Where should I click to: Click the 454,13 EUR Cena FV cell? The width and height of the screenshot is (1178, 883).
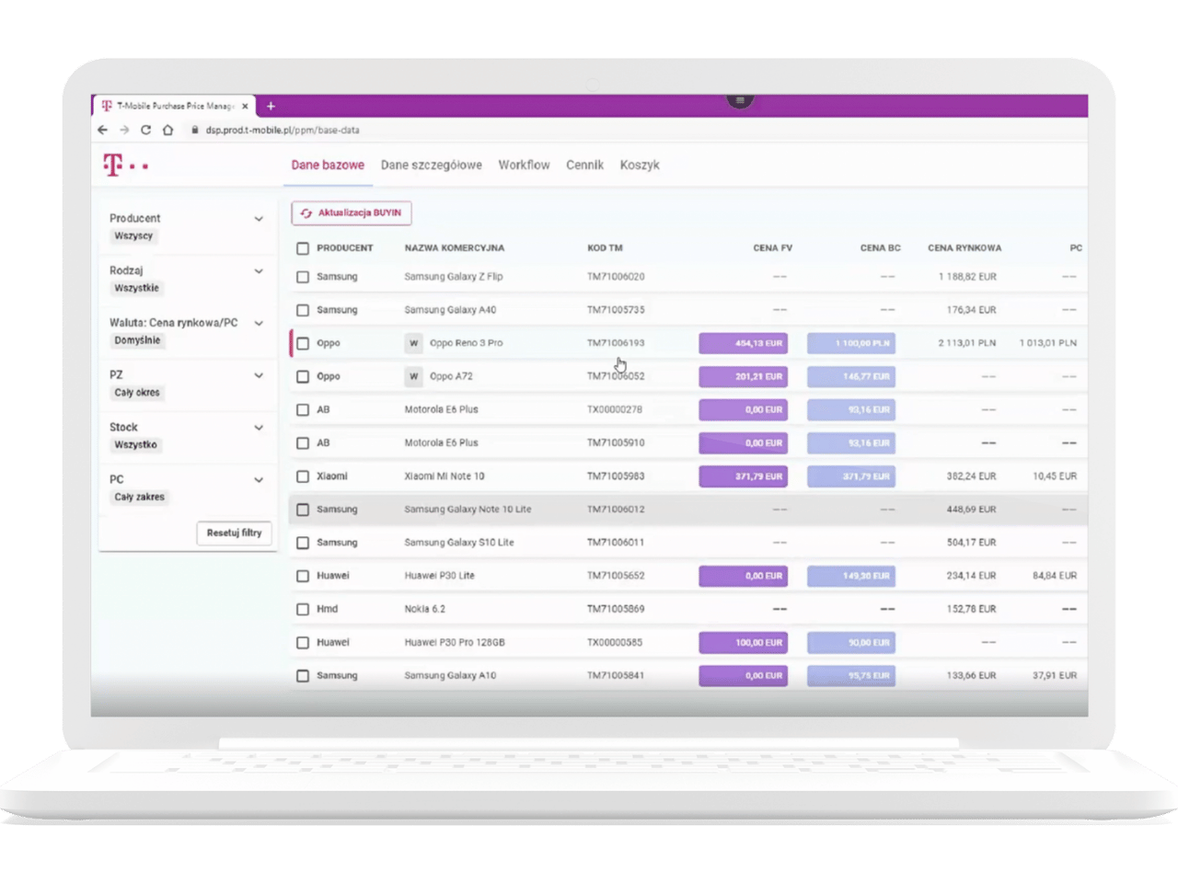pyautogui.click(x=744, y=343)
